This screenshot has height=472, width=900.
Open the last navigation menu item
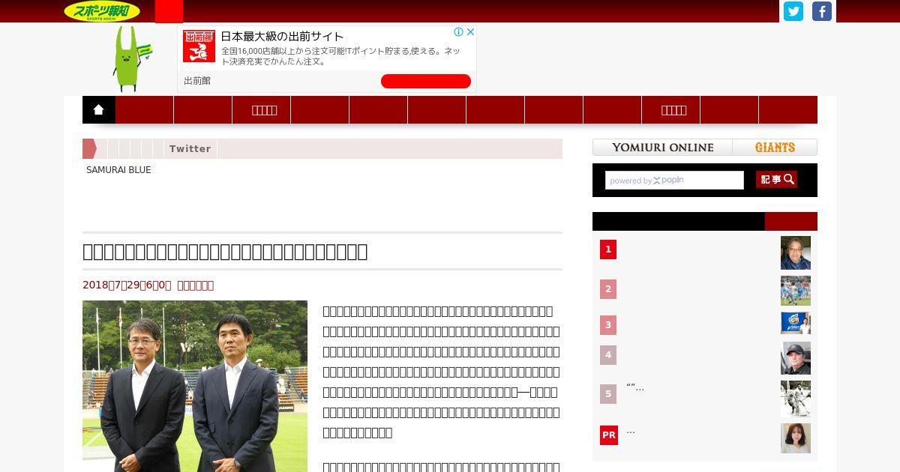tap(788, 109)
